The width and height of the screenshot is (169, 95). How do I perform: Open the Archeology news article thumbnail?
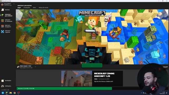pos(77,79)
